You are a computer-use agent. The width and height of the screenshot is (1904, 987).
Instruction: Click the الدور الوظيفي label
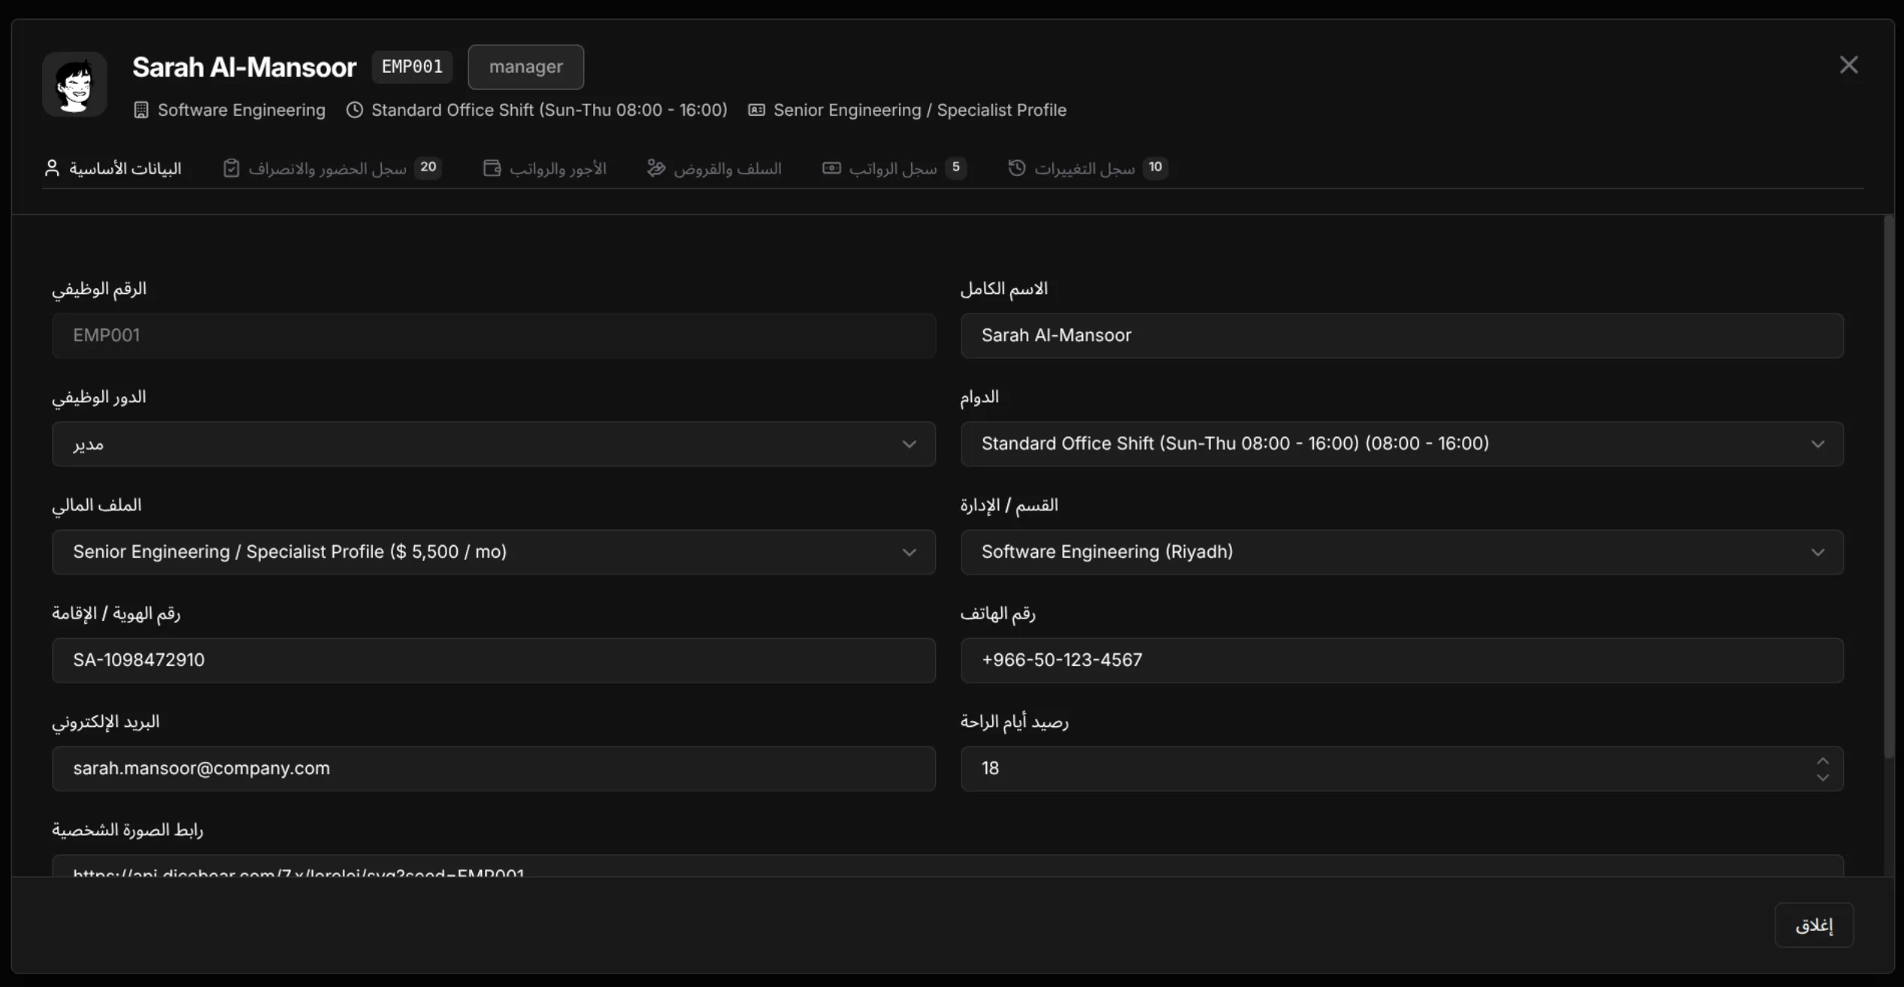99,398
